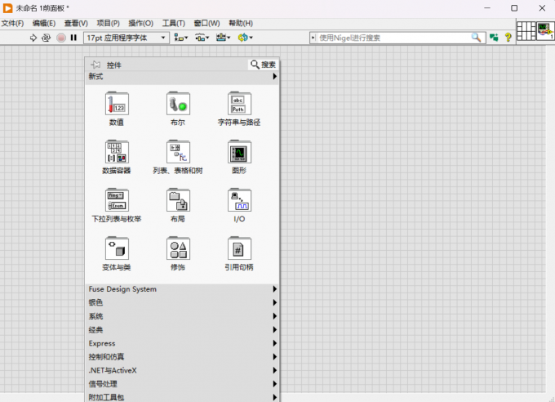Click the Abort Execution stop button
This screenshot has height=402, width=555.
(x=61, y=38)
